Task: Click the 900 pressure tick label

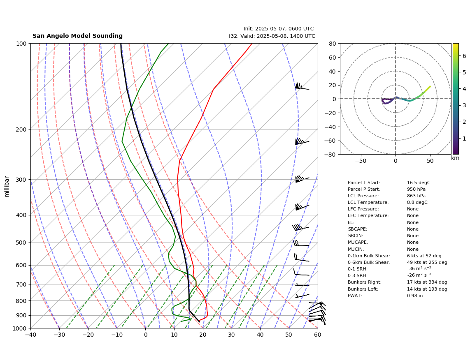Action: tap(21, 316)
